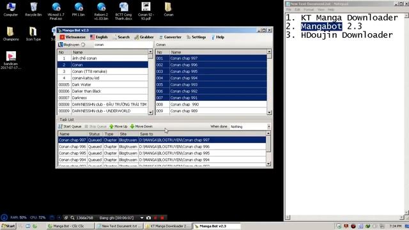Open Reborn 2 v1.03.bin icon
The image size is (409, 230).
(101, 11)
